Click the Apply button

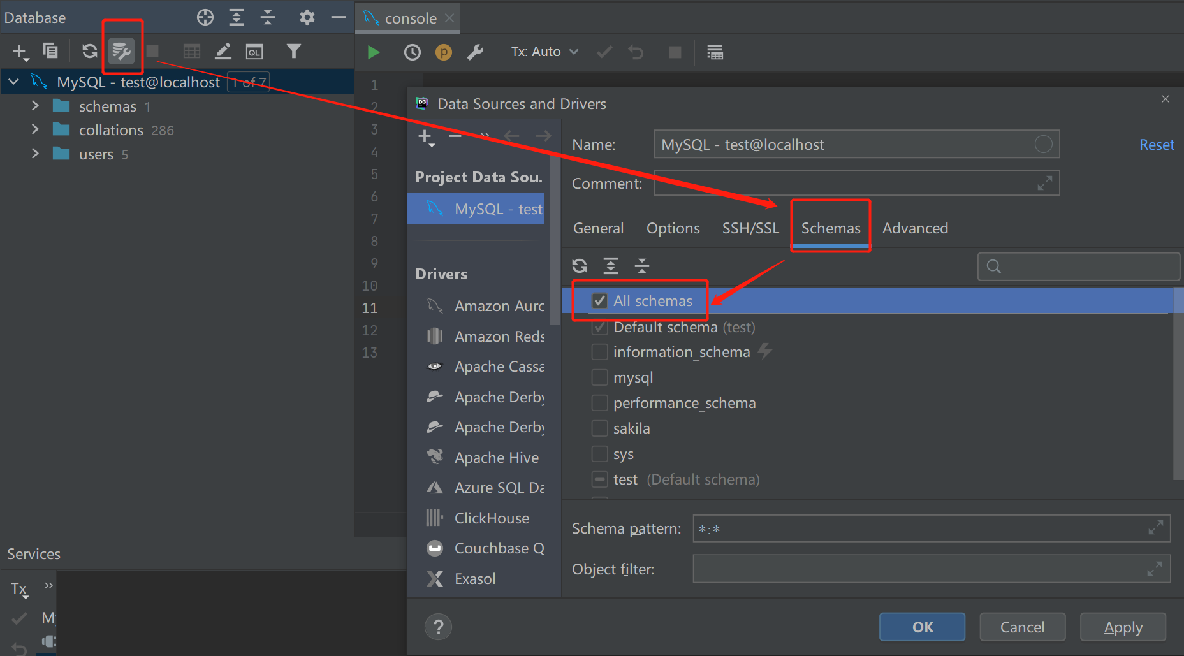click(x=1123, y=627)
